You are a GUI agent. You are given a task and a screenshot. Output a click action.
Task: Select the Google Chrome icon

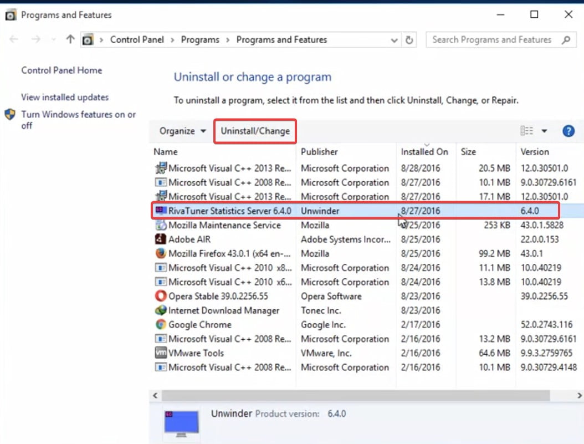161,324
